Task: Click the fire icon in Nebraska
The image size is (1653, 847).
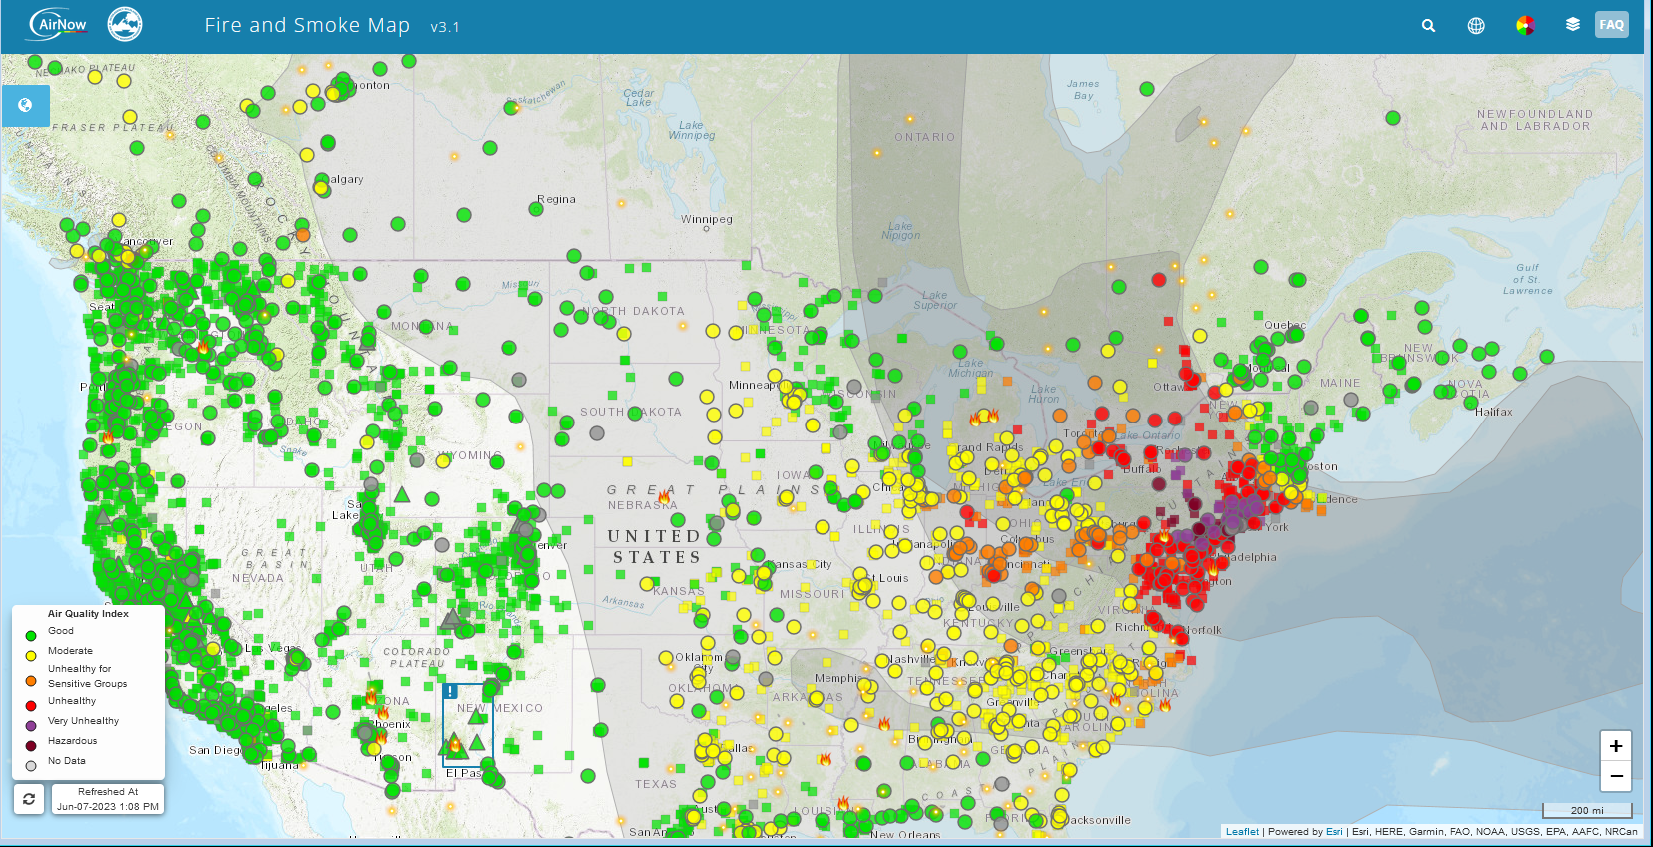Action: [x=664, y=496]
